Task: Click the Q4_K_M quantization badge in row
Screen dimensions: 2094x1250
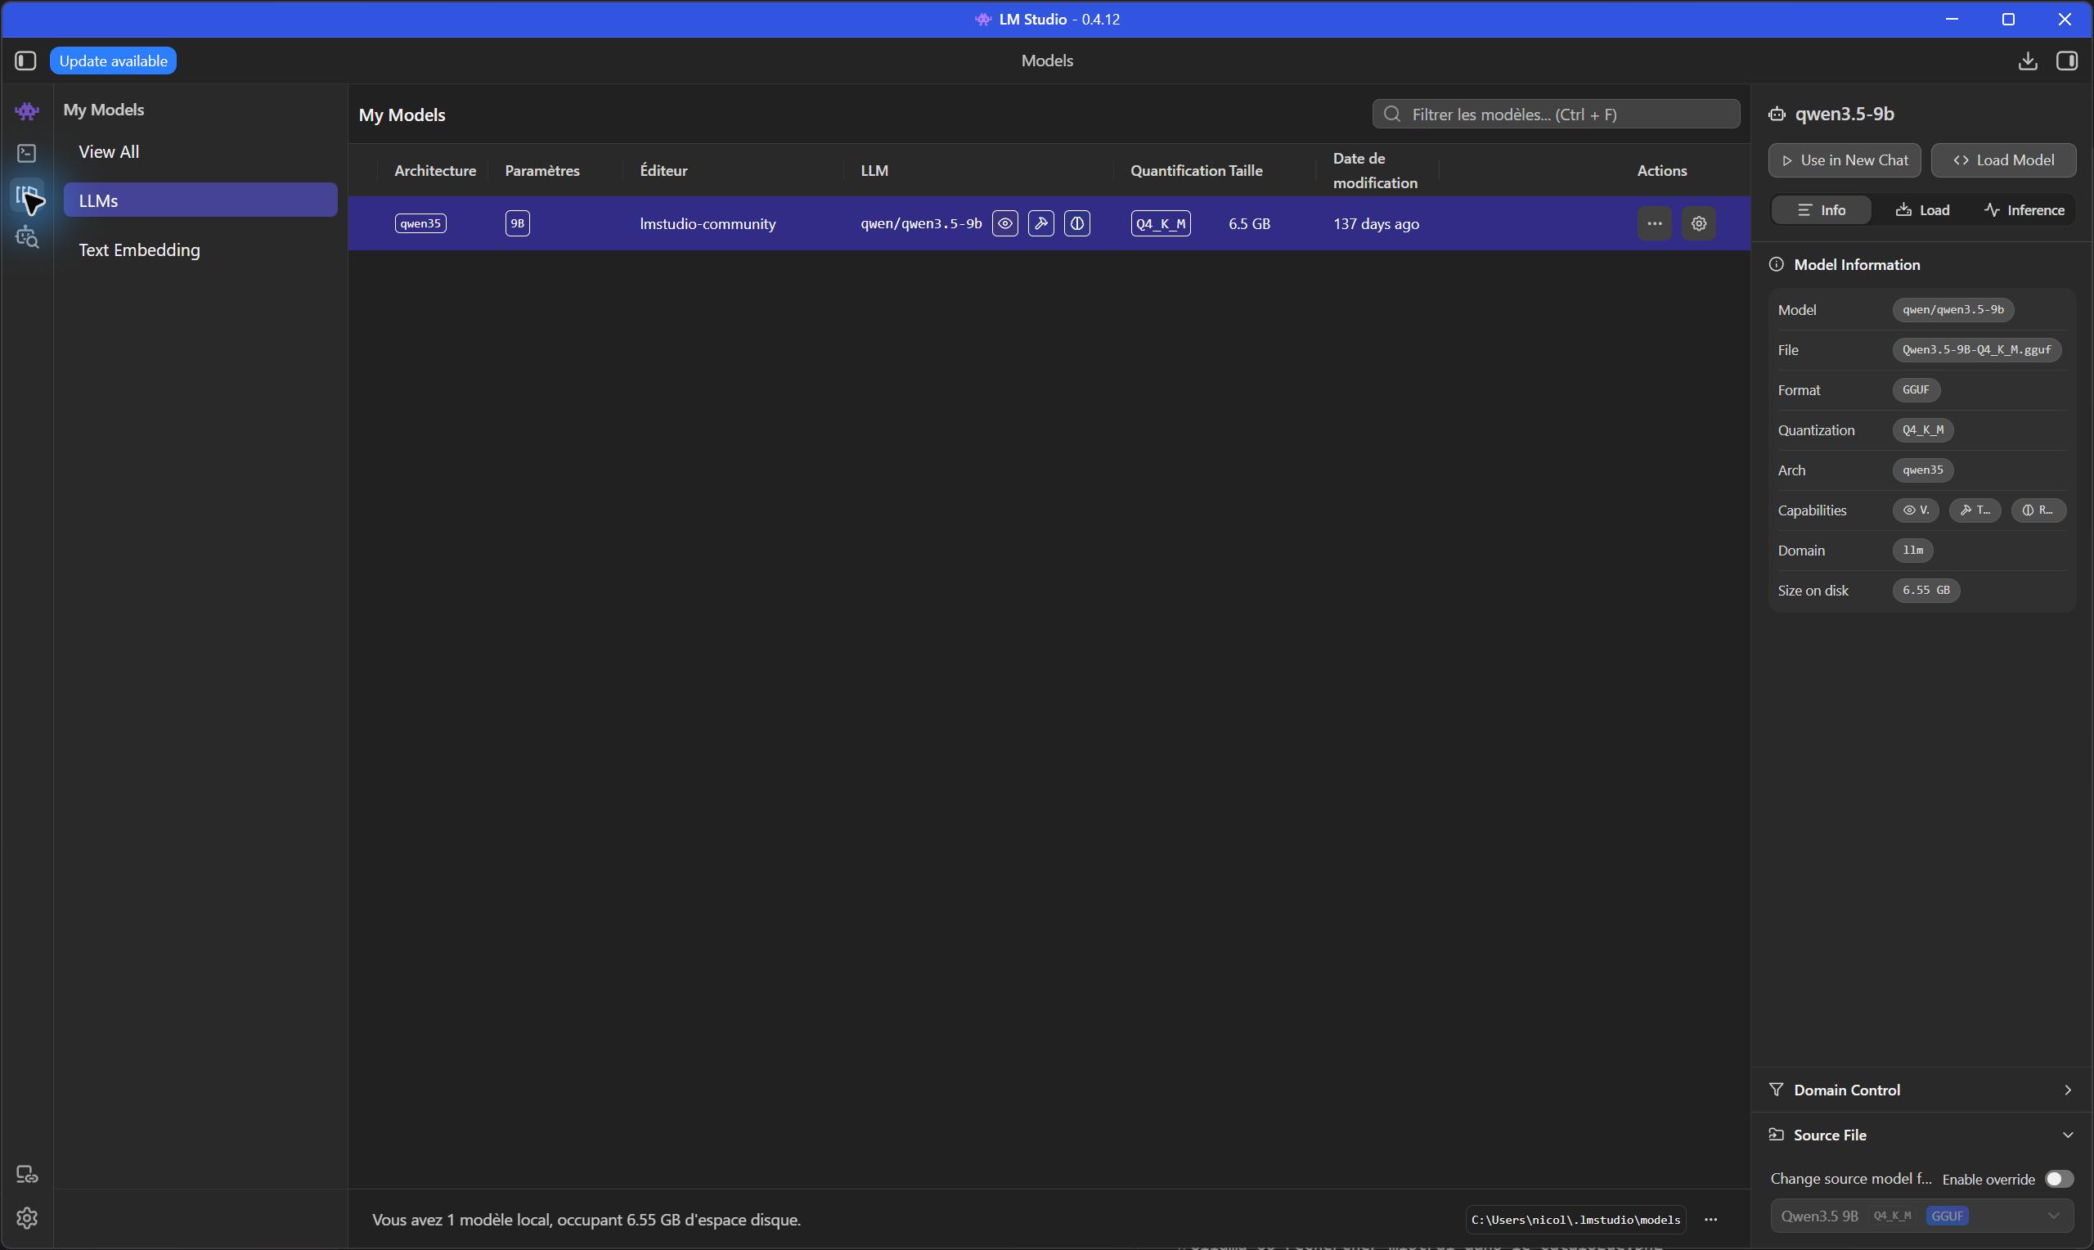Action: (x=1161, y=223)
